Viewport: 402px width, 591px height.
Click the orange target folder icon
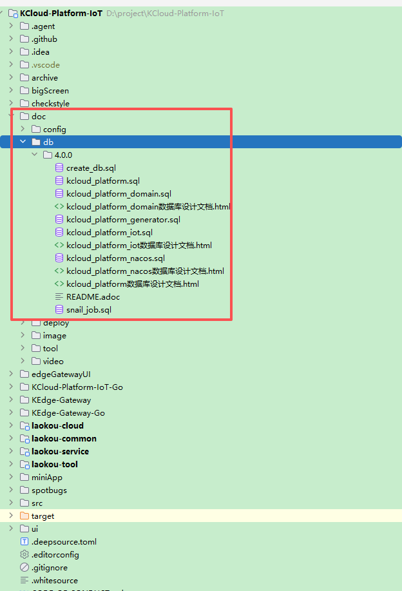tap(24, 516)
